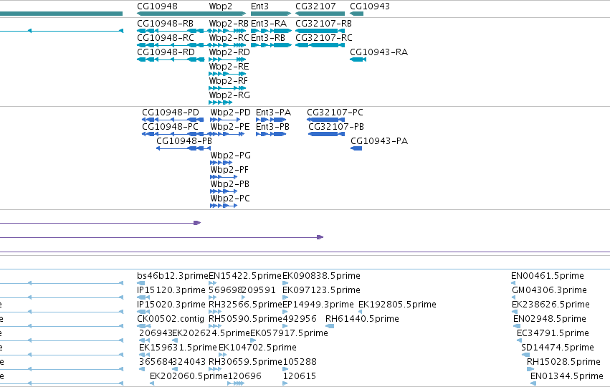This screenshot has width=610, height=387.
Task: Select EST EP14949.3prime
Action: (318, 305)
